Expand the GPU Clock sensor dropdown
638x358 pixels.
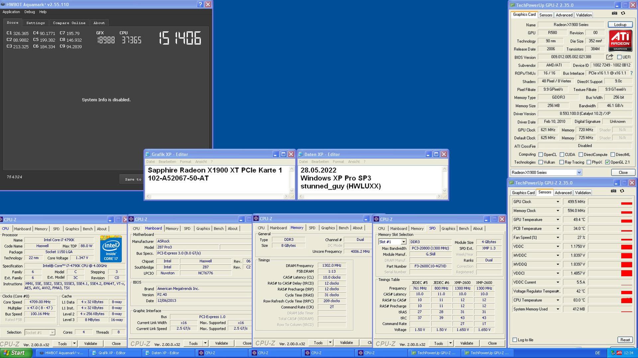558,202
